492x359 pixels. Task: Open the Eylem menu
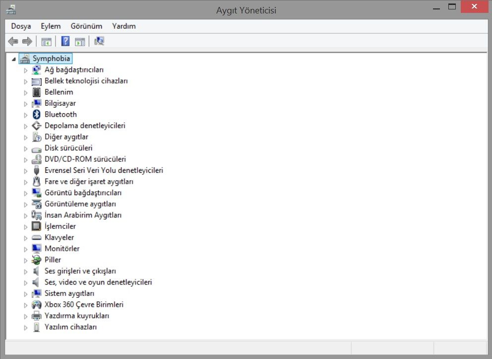51,26
